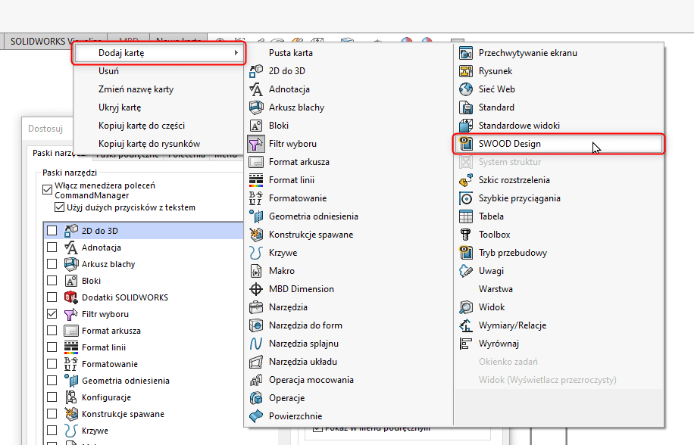Click the Makro icon in submenu
This screenshot has width=694, height=445.
tap(256, 270)
